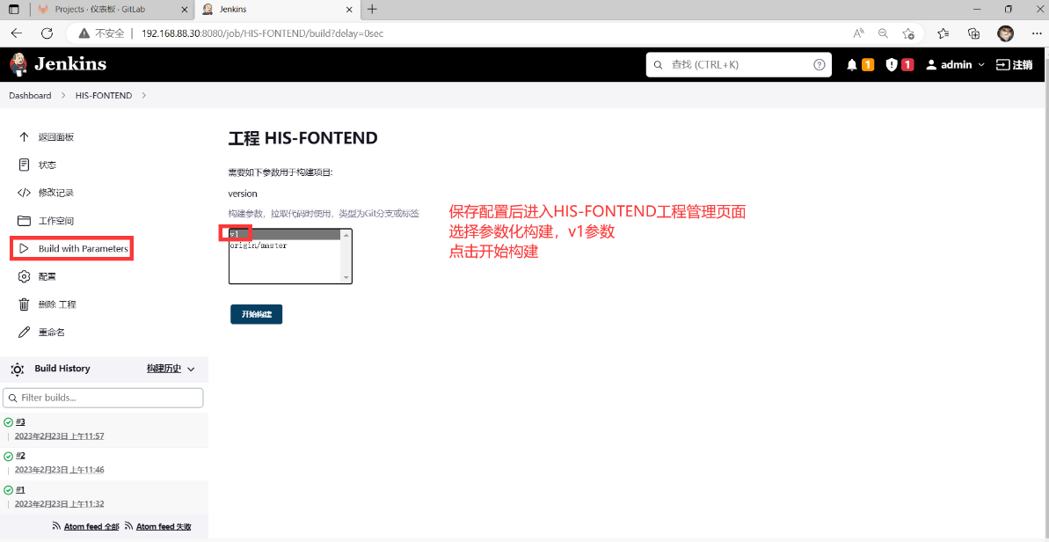This screenshot has width=1049, height=542.
Task: Click the browser address bar URL
Action: (261, 33)
